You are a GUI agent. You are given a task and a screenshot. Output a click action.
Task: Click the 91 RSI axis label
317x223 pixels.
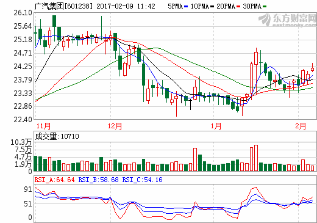pos(28,189)
